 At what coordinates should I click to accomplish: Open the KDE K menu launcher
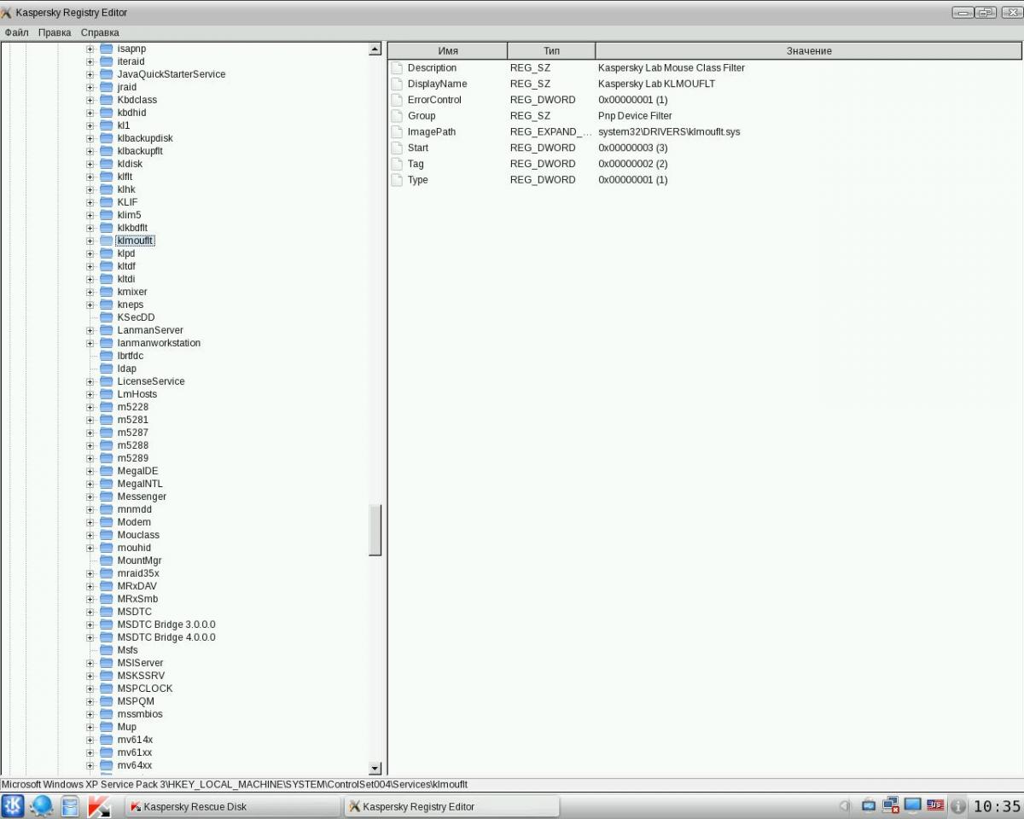13,805
